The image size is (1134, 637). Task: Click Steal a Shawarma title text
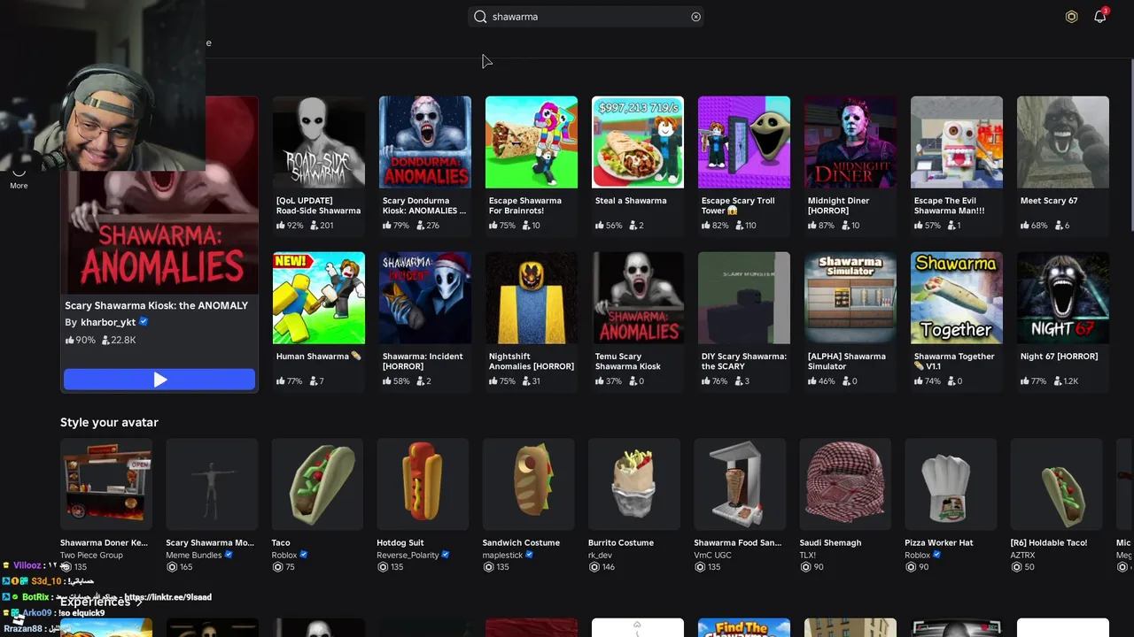pyautogui.click(x=631, y=201)
